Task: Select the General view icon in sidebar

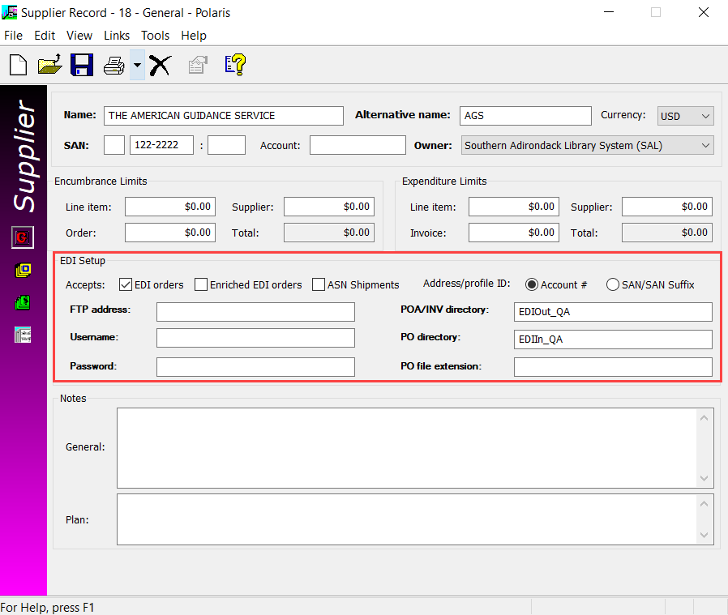Action: pos(23,237)
